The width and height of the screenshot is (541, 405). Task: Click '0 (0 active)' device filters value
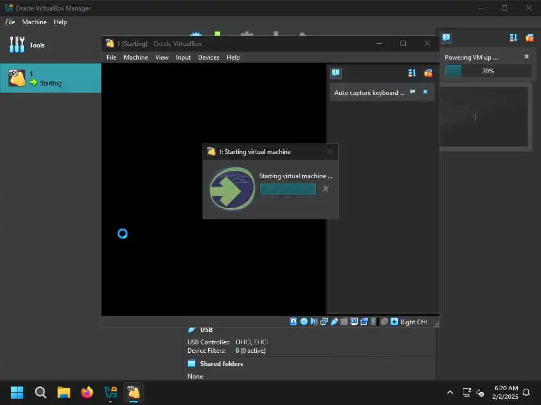250,351
